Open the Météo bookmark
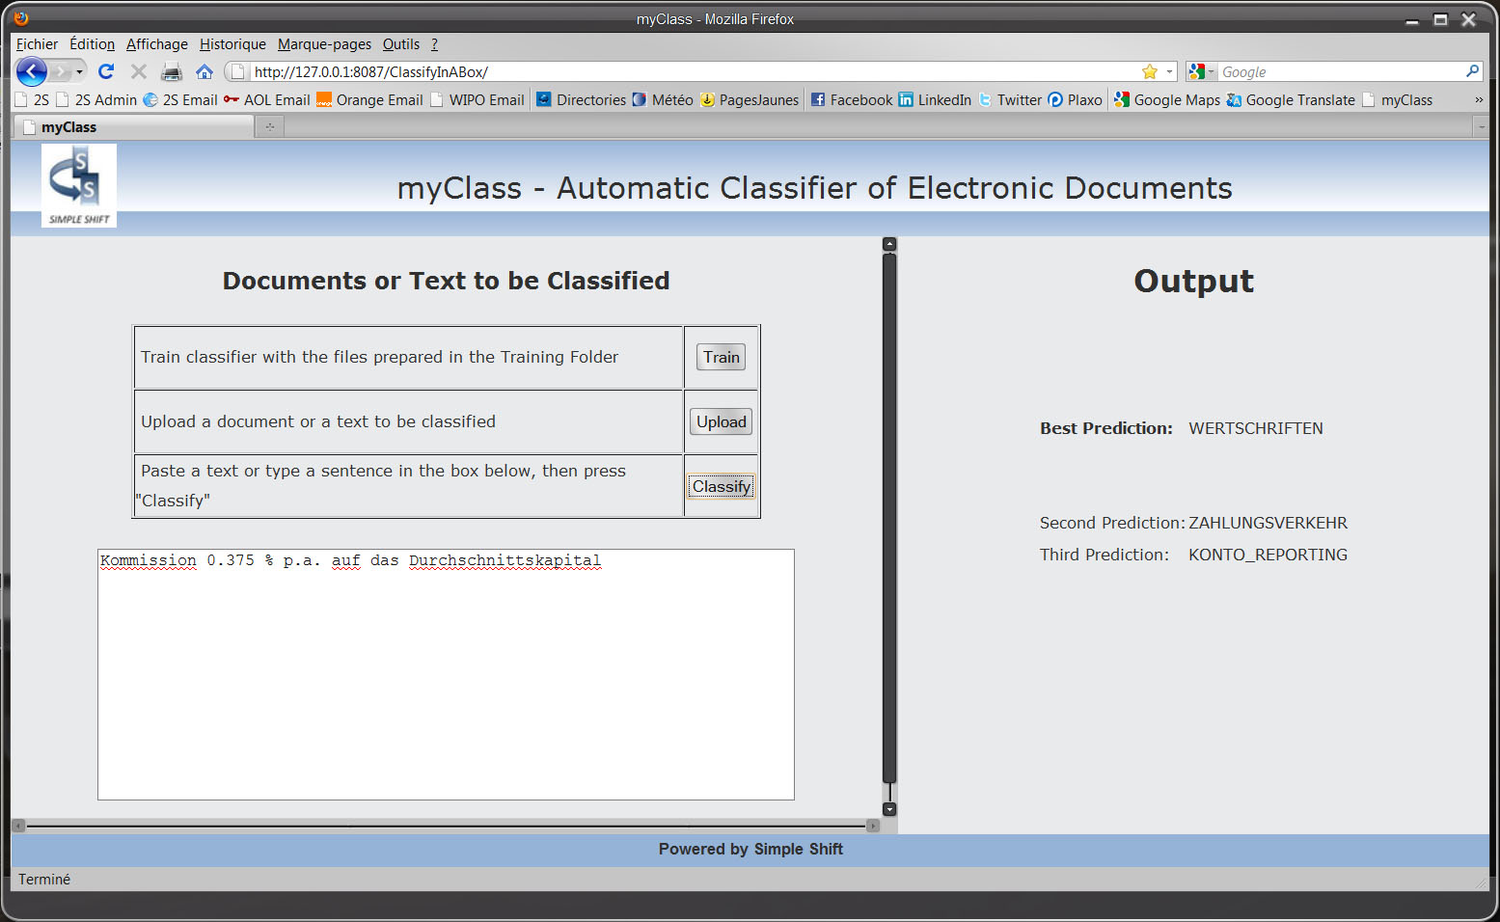1500x922 pixels. coord(663,100)
